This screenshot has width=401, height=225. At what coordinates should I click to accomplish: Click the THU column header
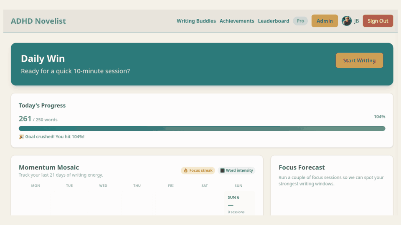(137, 186)
